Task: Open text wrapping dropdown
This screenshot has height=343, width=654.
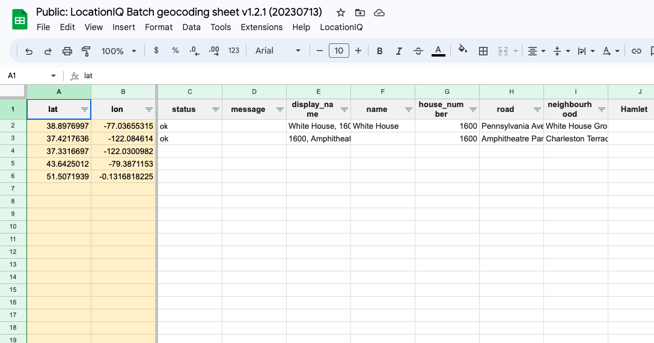Action: pyautogui.click(x=585, y=51)
